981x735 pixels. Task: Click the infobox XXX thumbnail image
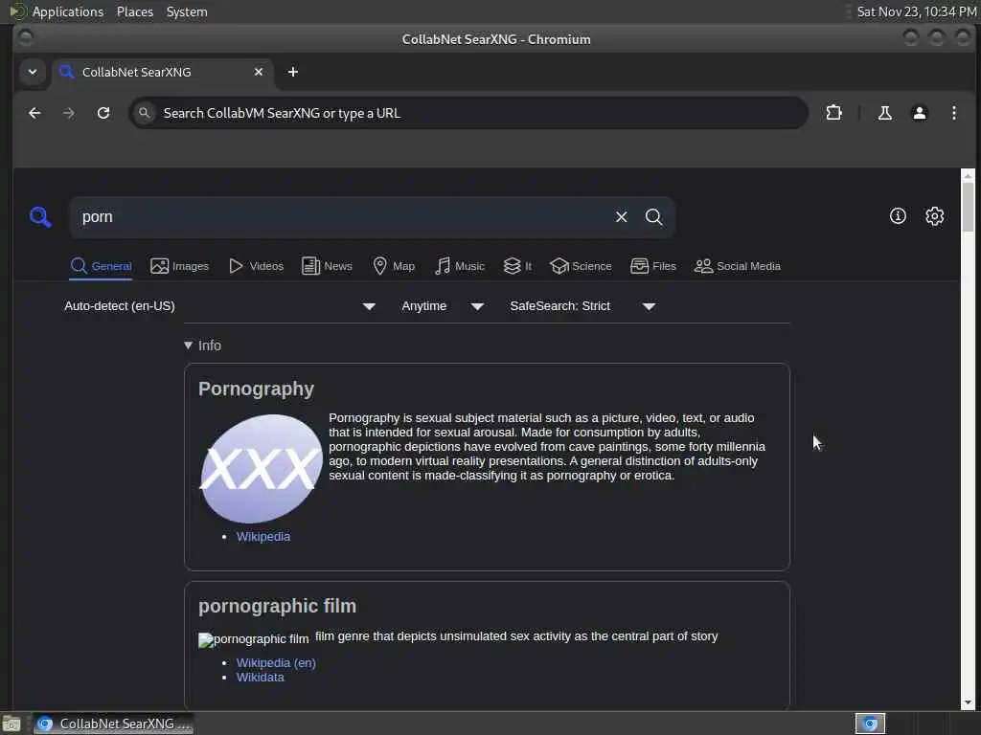click(261, 468)
